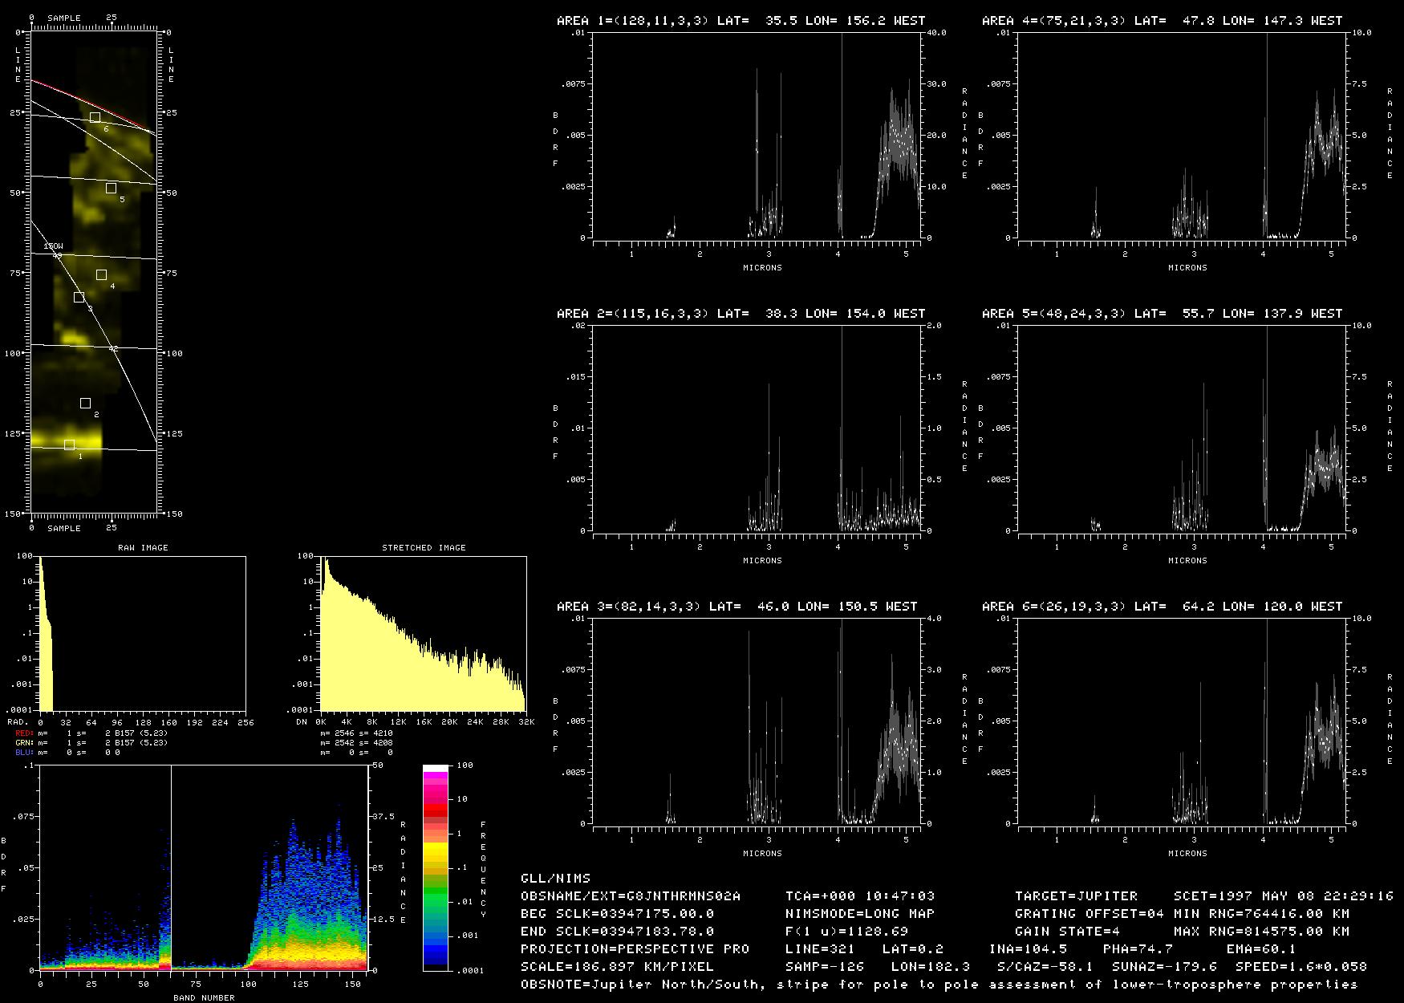Select the area 4 square marker
Image resolution: width=1404 pixels, height=1003 pixels.
tap(101, 275)
